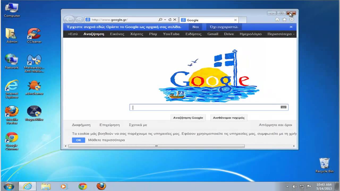Select the Admin folder desktop icon
Image resolution: width=340 pixels, height=191 pixels.
click(12, 36)
